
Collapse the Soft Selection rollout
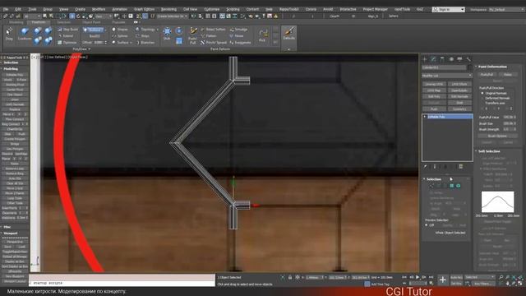pyautogui.click(x=476, y=151)
